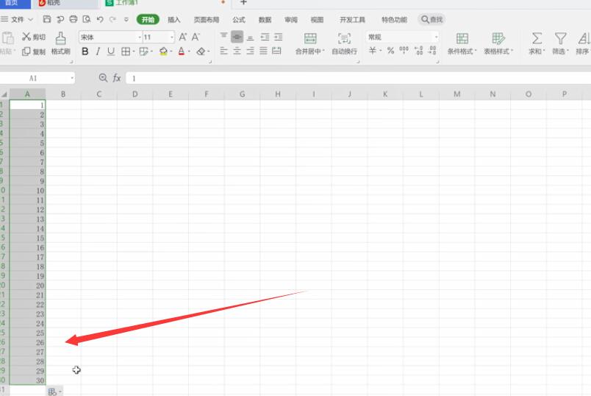Image resolution: width=591 pixels, height=396 pixels.
Task: Toggle underline formatting
Action: coord(111,52)
